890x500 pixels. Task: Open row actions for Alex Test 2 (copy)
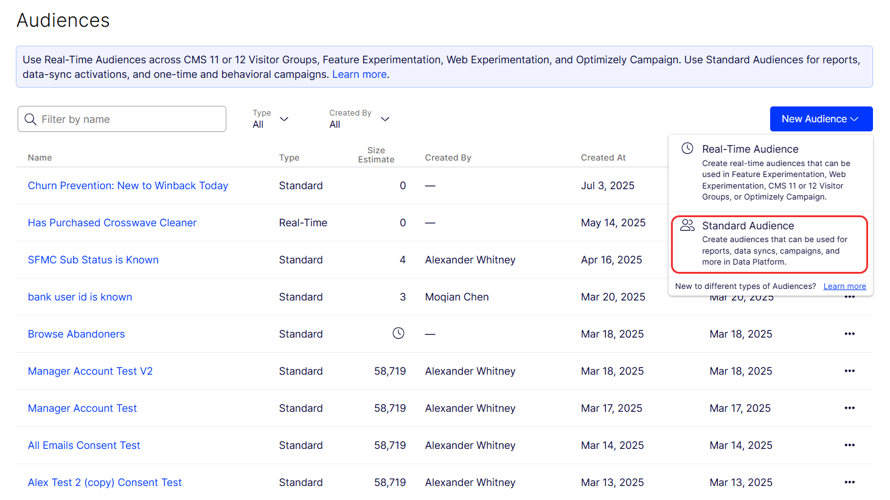pyautogui.click(x=849, y=482)
